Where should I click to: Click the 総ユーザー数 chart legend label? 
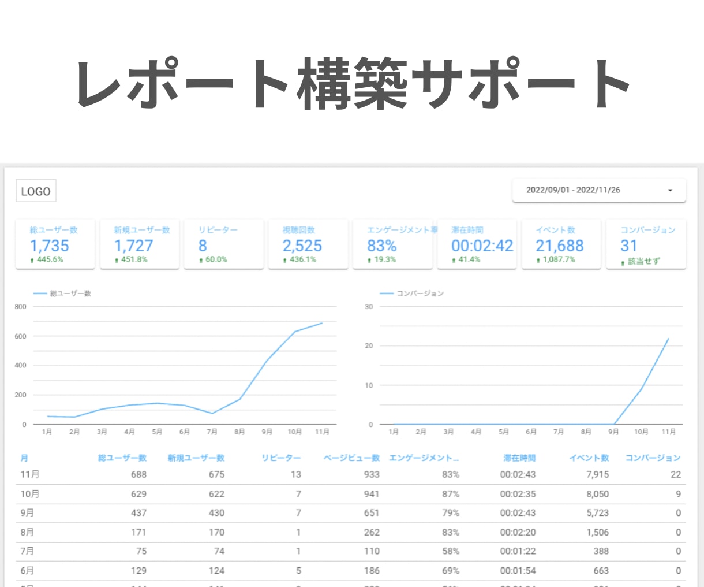tap(70, 293)
